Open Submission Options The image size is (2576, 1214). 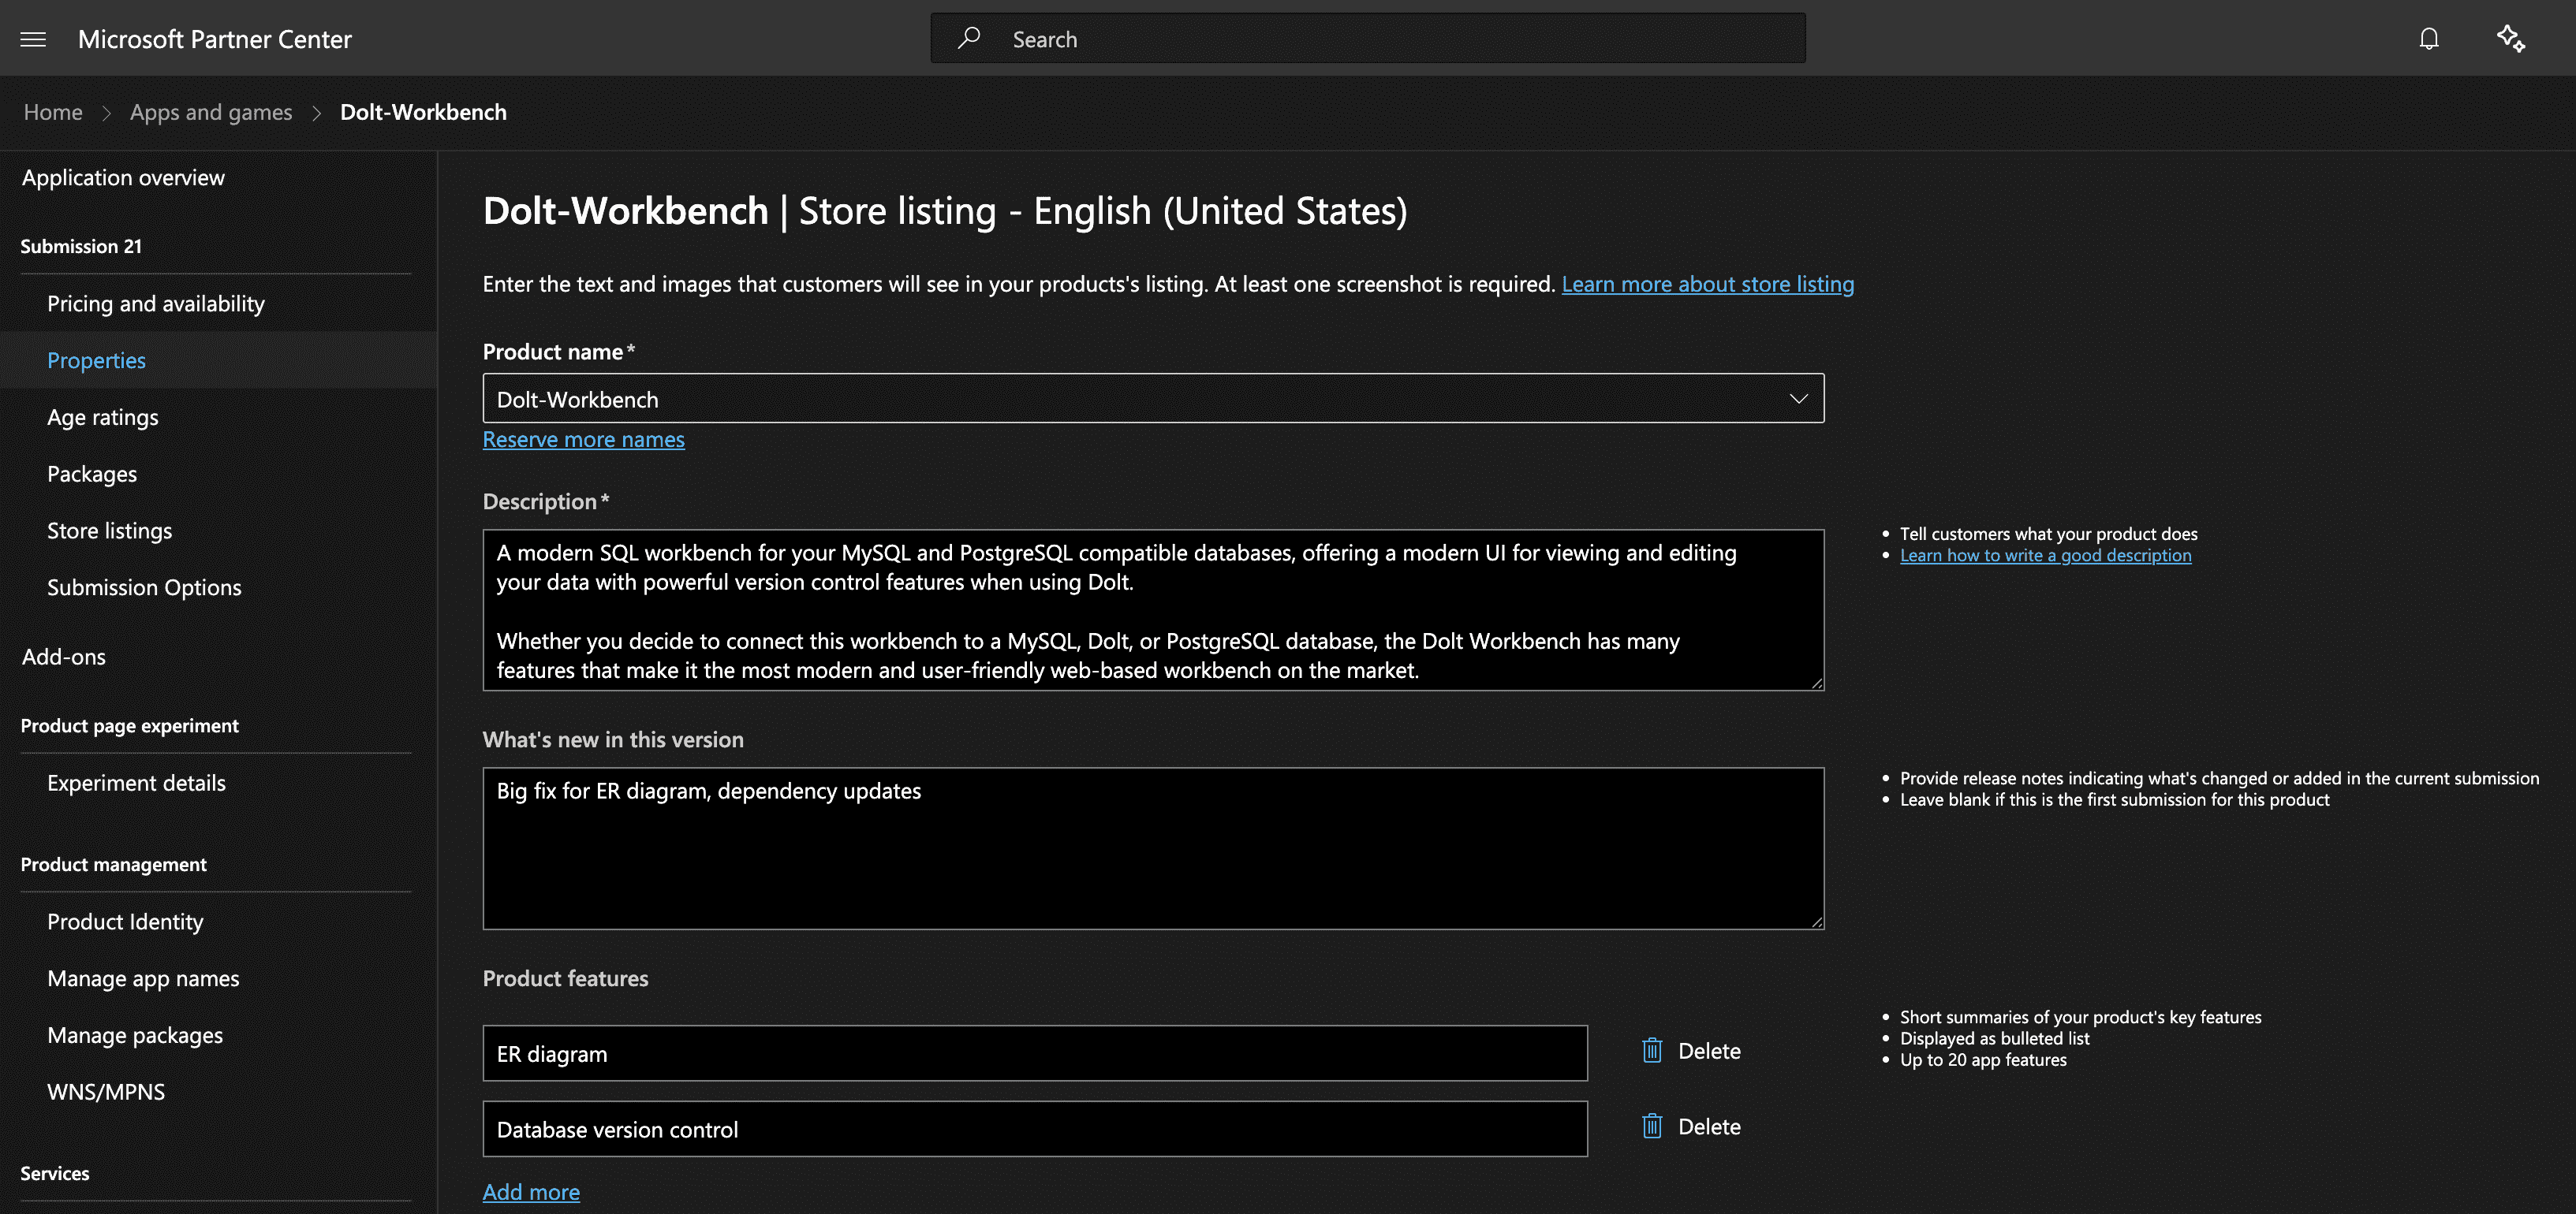(144, 587)
